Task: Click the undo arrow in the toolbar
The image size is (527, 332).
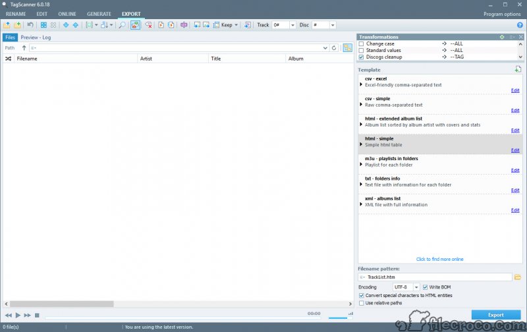Action: (30, 25)
